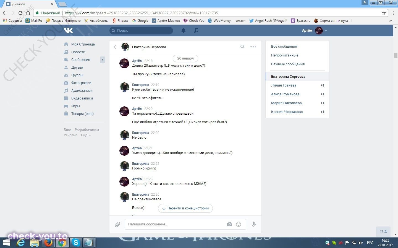The height and width of the screenshot is (248, 398).
Task: Open the Google bookmark
Action: pos(140,21)
